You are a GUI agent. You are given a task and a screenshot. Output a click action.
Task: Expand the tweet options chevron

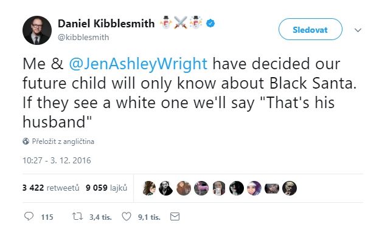[x=358, y=30]
